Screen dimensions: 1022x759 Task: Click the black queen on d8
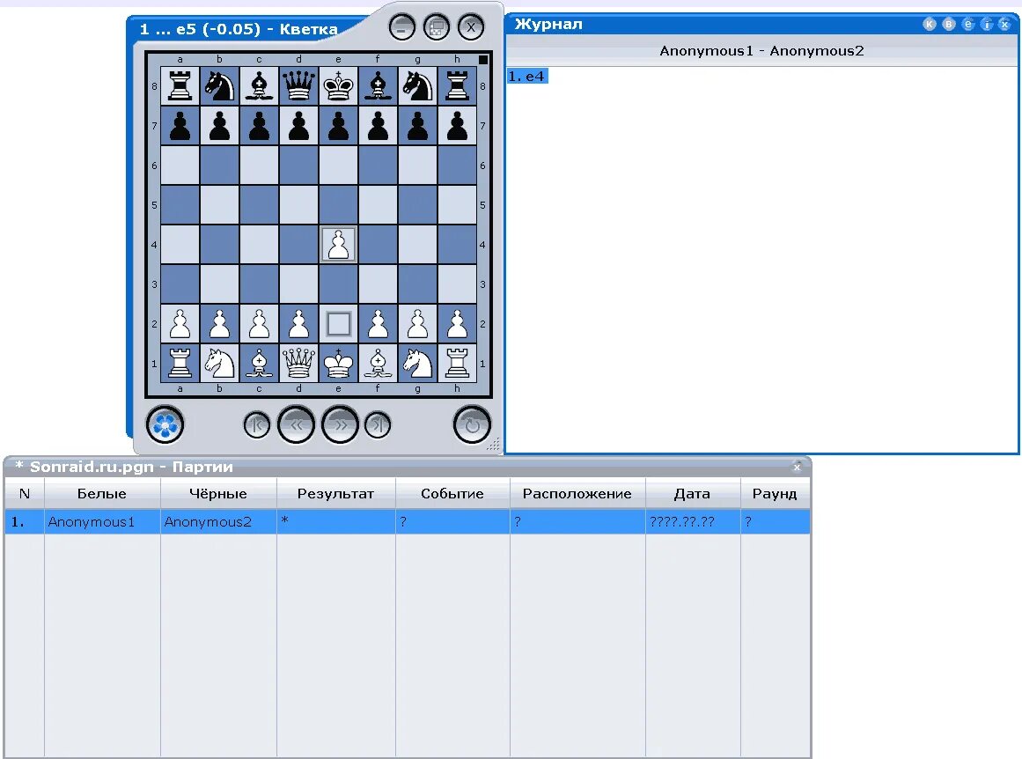(x=298, y=86)
